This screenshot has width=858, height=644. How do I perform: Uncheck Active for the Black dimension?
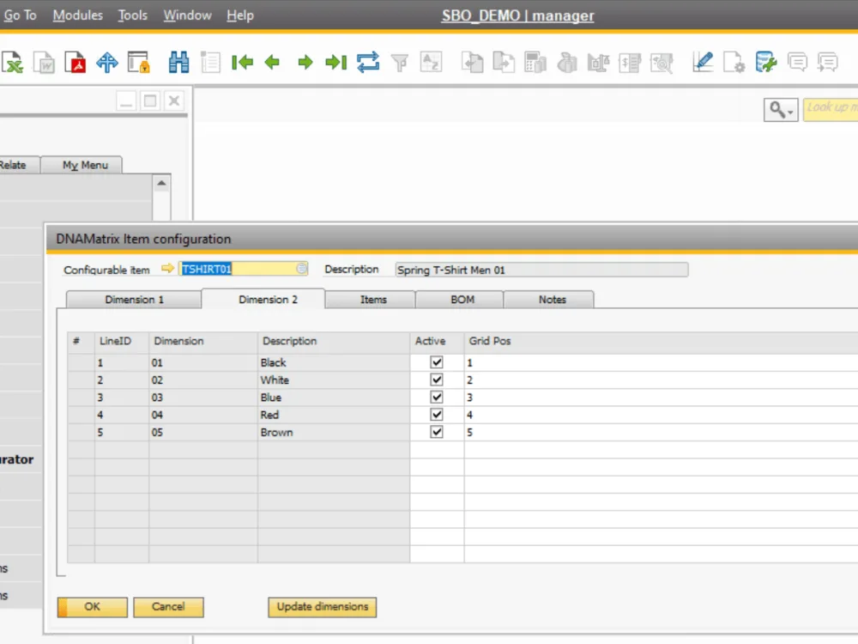[437, 362]
